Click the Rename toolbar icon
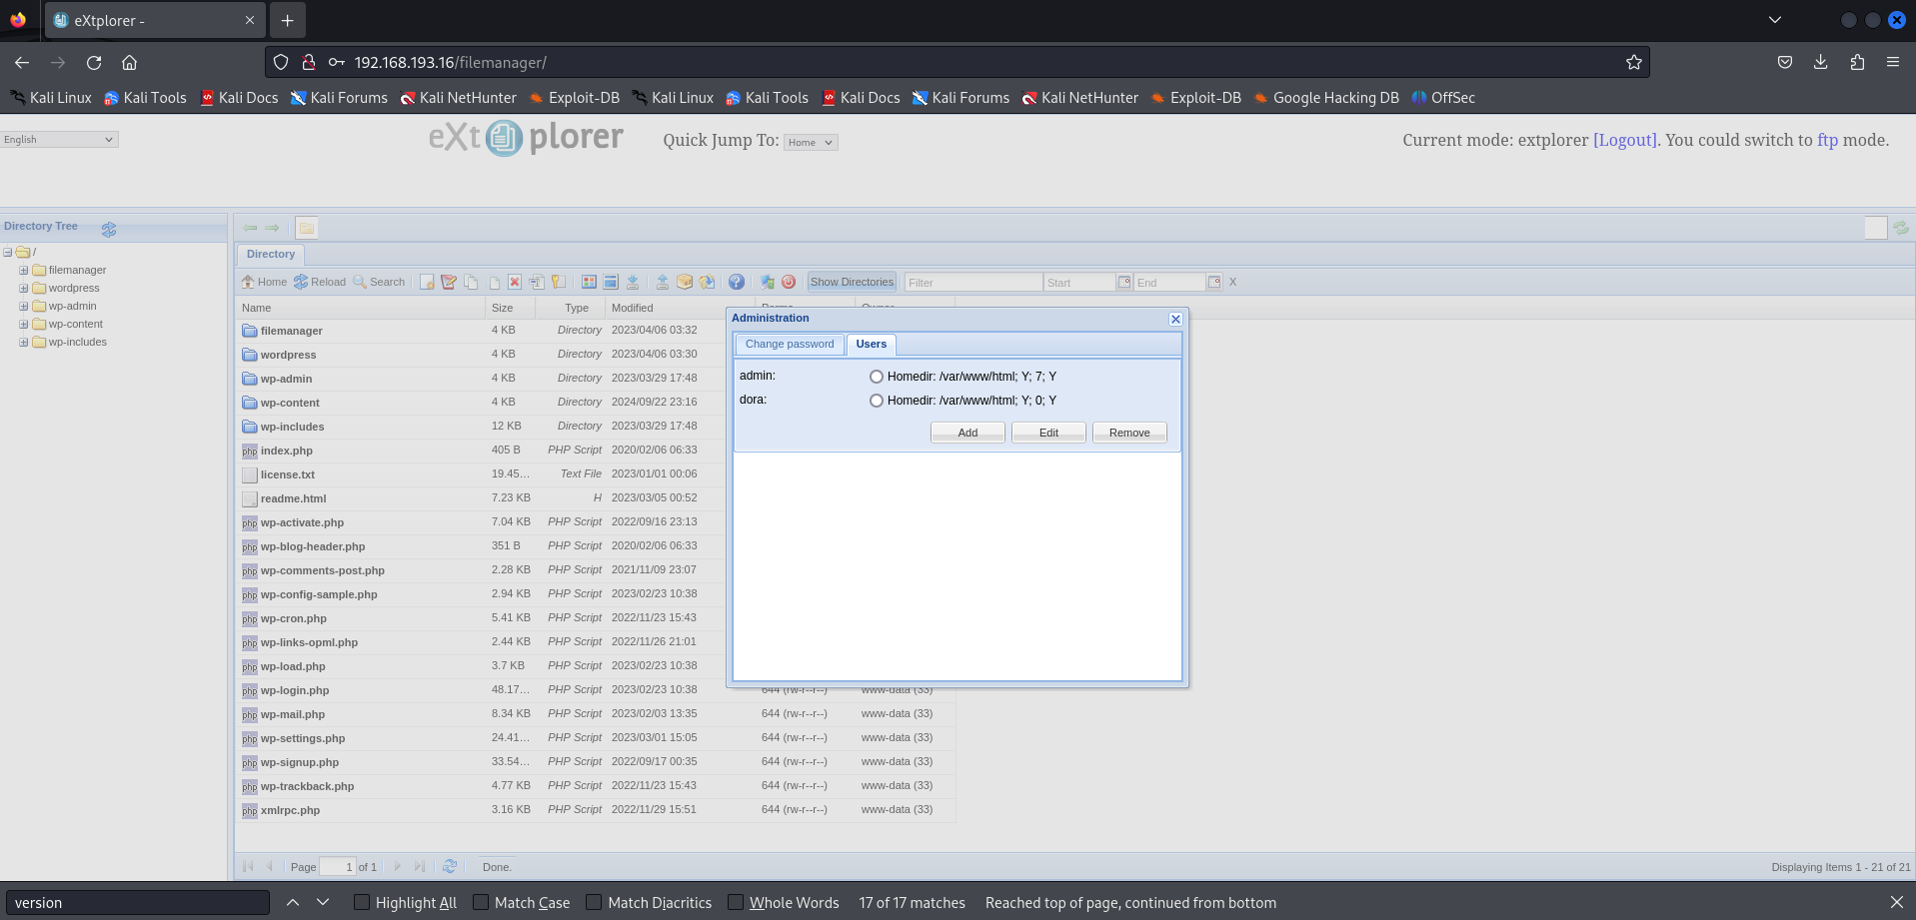This screenshot has height=920, width=1916. pos(537,282)
